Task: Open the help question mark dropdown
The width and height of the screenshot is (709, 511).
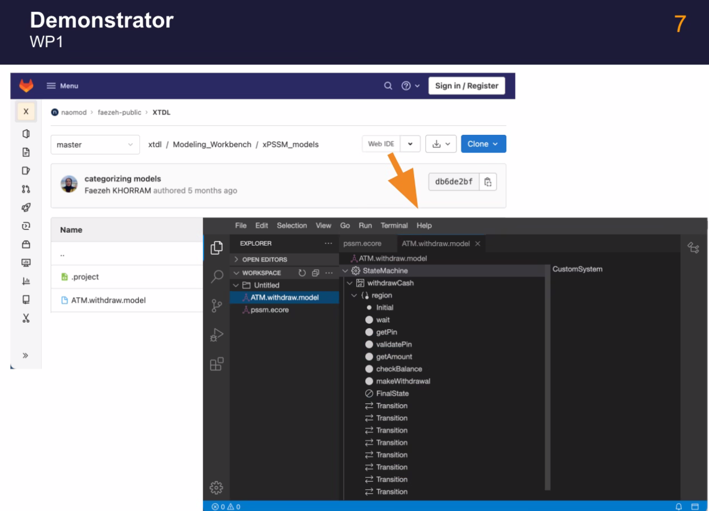Action: tap(410, 86)
